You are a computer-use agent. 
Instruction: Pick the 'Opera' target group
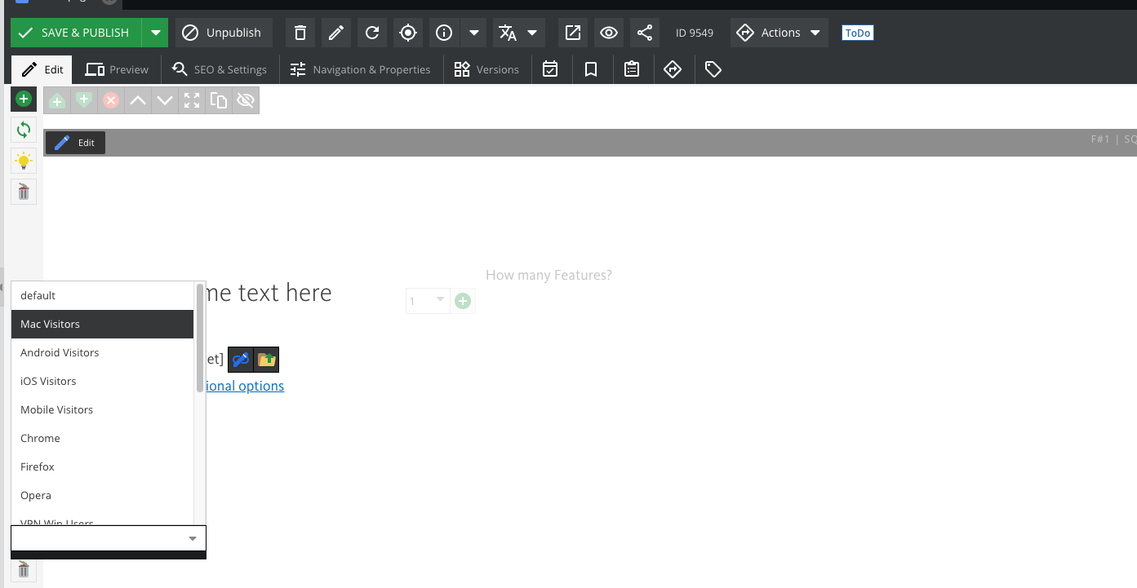coord(102,495)
